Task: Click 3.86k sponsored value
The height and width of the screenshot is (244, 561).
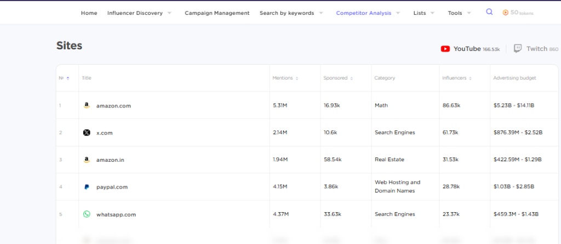Action: coord(330,186)
